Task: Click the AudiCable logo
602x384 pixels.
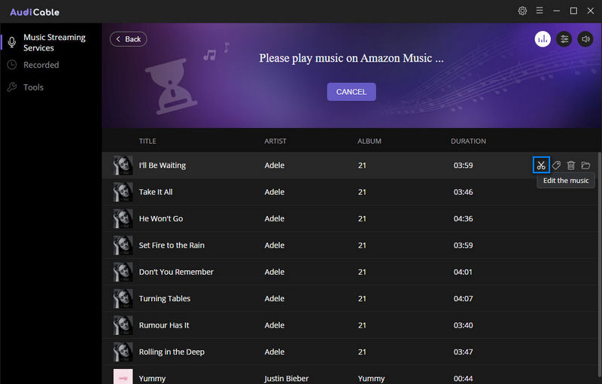Action: coord(35,12)
